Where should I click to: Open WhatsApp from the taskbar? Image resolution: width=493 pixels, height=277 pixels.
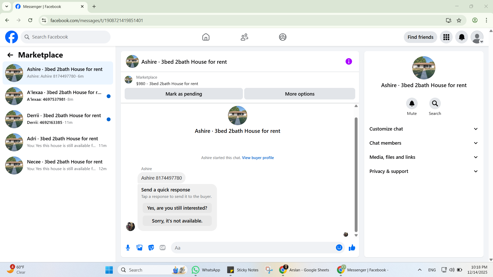(x=206, y=270)
